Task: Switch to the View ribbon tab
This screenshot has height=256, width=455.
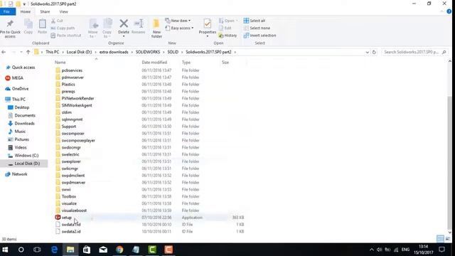Action: pyautogui.click(x=63, y=11)
